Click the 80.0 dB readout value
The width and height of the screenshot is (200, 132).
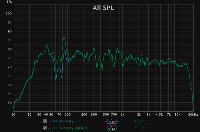coord(140,128)
